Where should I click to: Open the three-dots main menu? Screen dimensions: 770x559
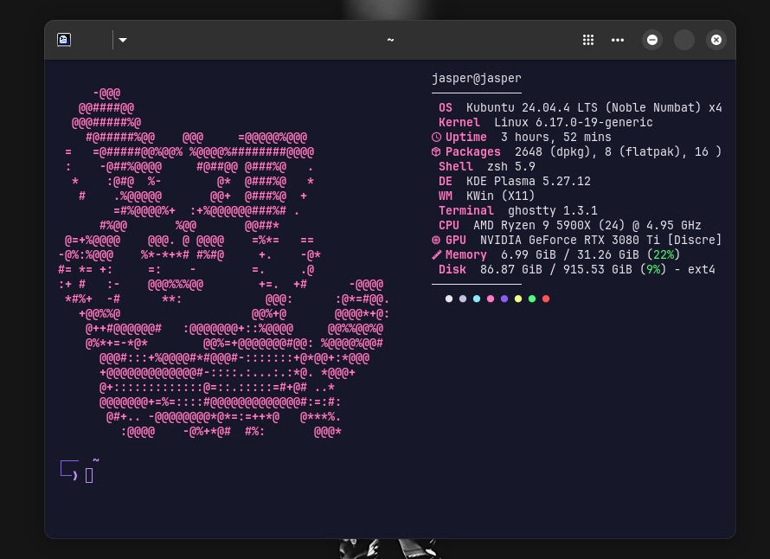[x=617, y=40]
